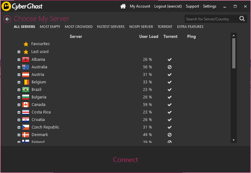Open the Fastest Servers tab
Screen dimensions: 251x173
[111, 27]
